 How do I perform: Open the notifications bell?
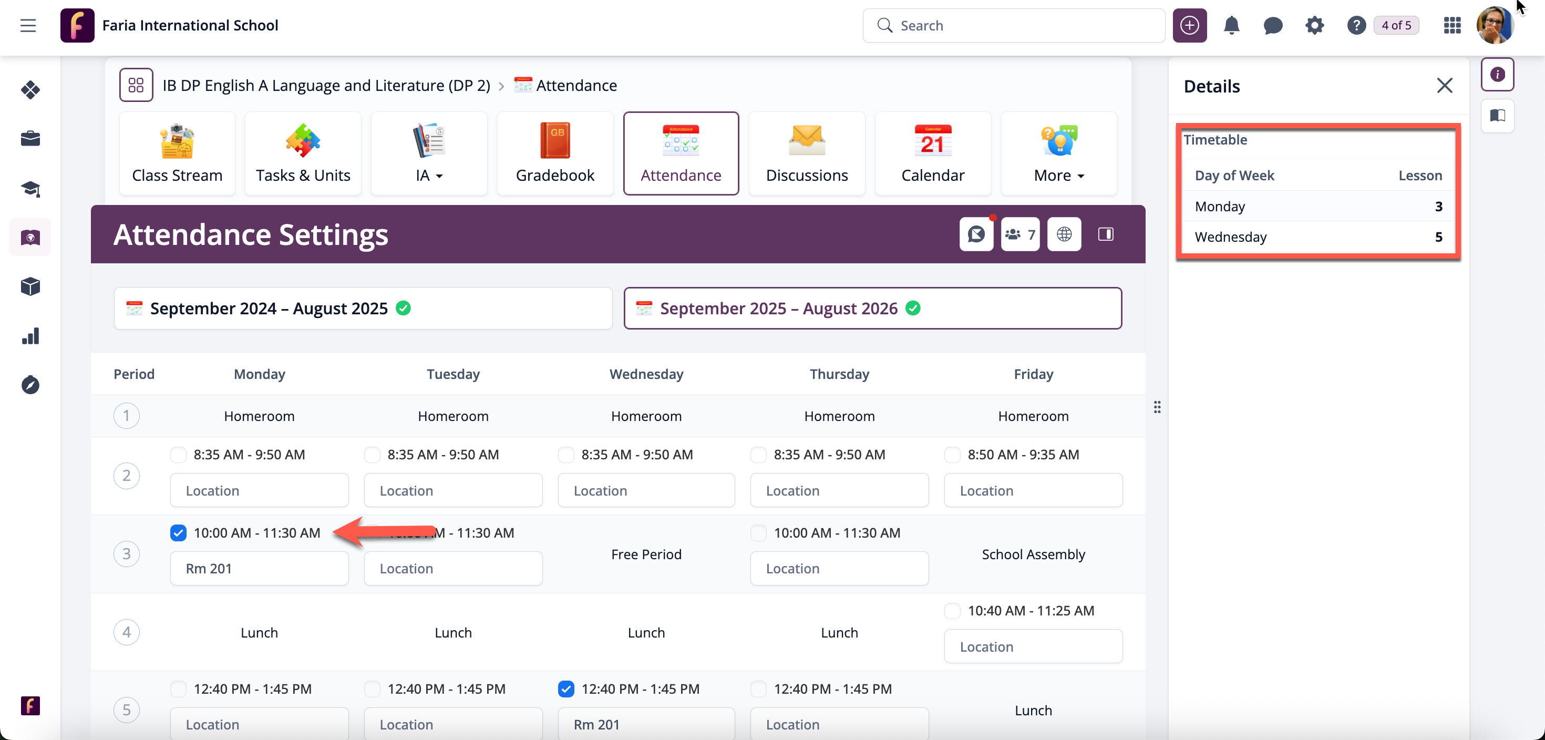pos(1231,25)
